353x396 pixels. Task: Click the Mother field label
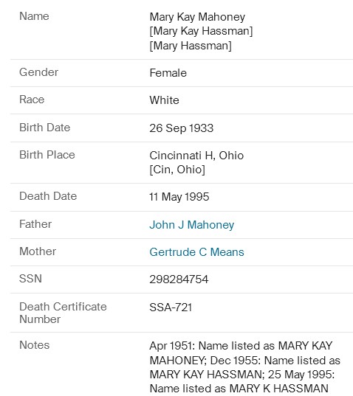38,251
